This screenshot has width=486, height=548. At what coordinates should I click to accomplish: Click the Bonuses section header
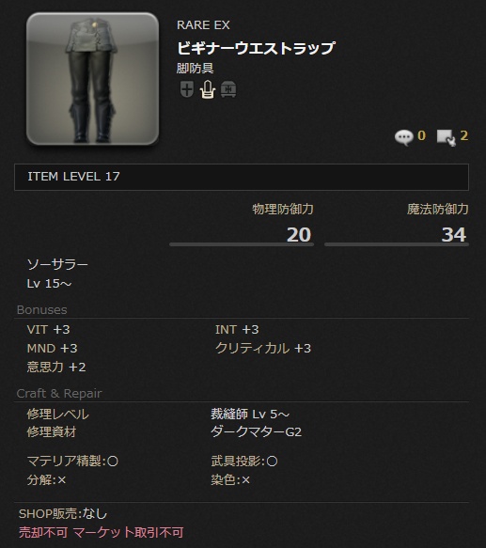[x=42, y=310]
